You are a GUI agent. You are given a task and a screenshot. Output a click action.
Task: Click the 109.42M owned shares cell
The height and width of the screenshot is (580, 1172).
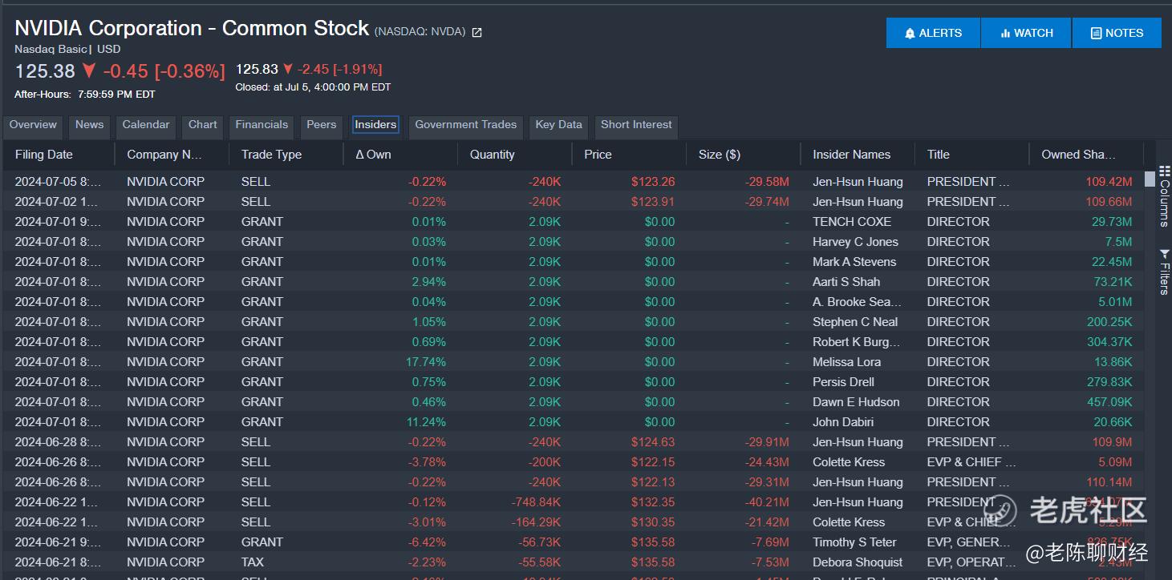coord(1109,182)
